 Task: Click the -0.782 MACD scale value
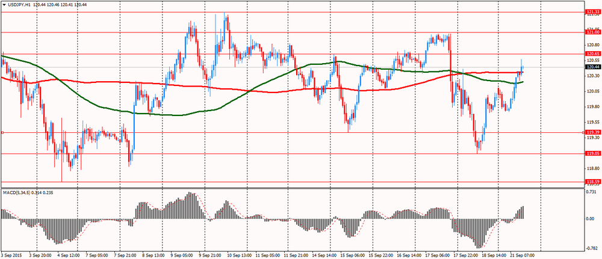[x=593, y=248]
